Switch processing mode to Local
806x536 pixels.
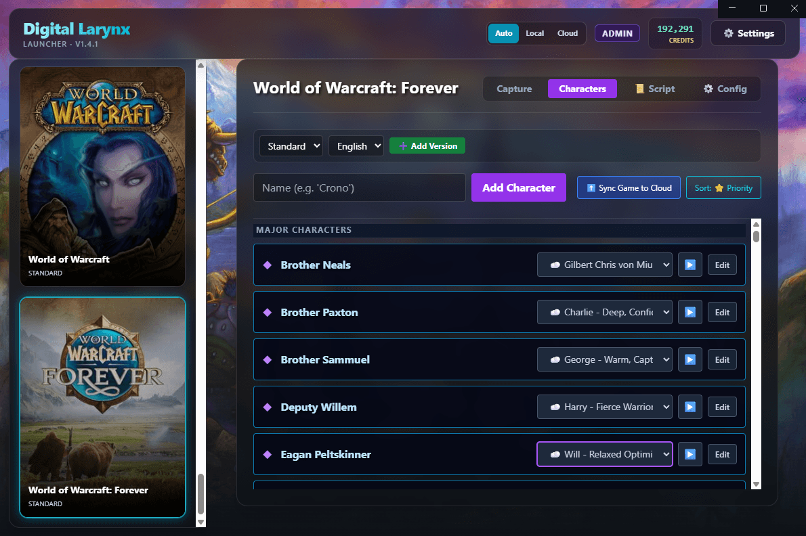coord(534,33)
